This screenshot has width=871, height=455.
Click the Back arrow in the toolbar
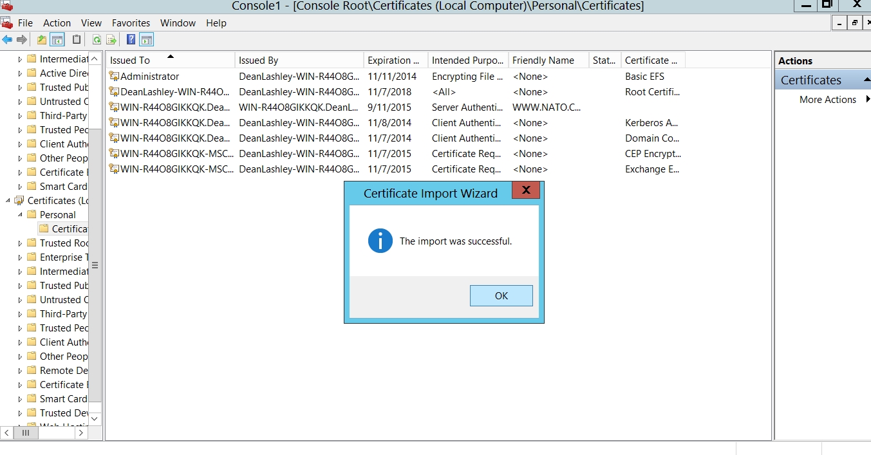click(7, 40)
